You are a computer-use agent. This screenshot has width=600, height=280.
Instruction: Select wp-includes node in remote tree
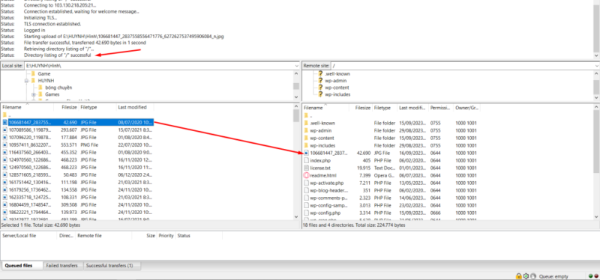[x=337, y=94]
